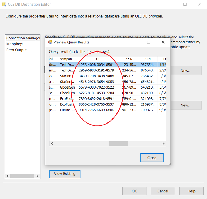Click the lower New... button
The width and height of the screenshot is (207, 199).
click(x=186, y=105)
